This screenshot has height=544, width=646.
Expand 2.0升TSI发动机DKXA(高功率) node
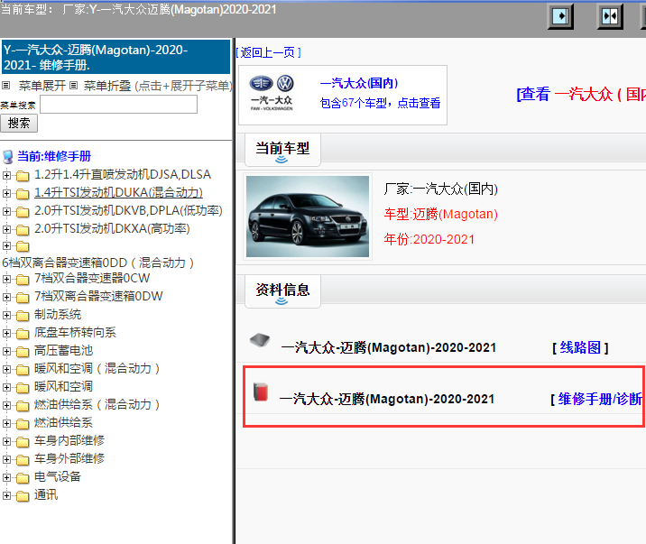6,229
